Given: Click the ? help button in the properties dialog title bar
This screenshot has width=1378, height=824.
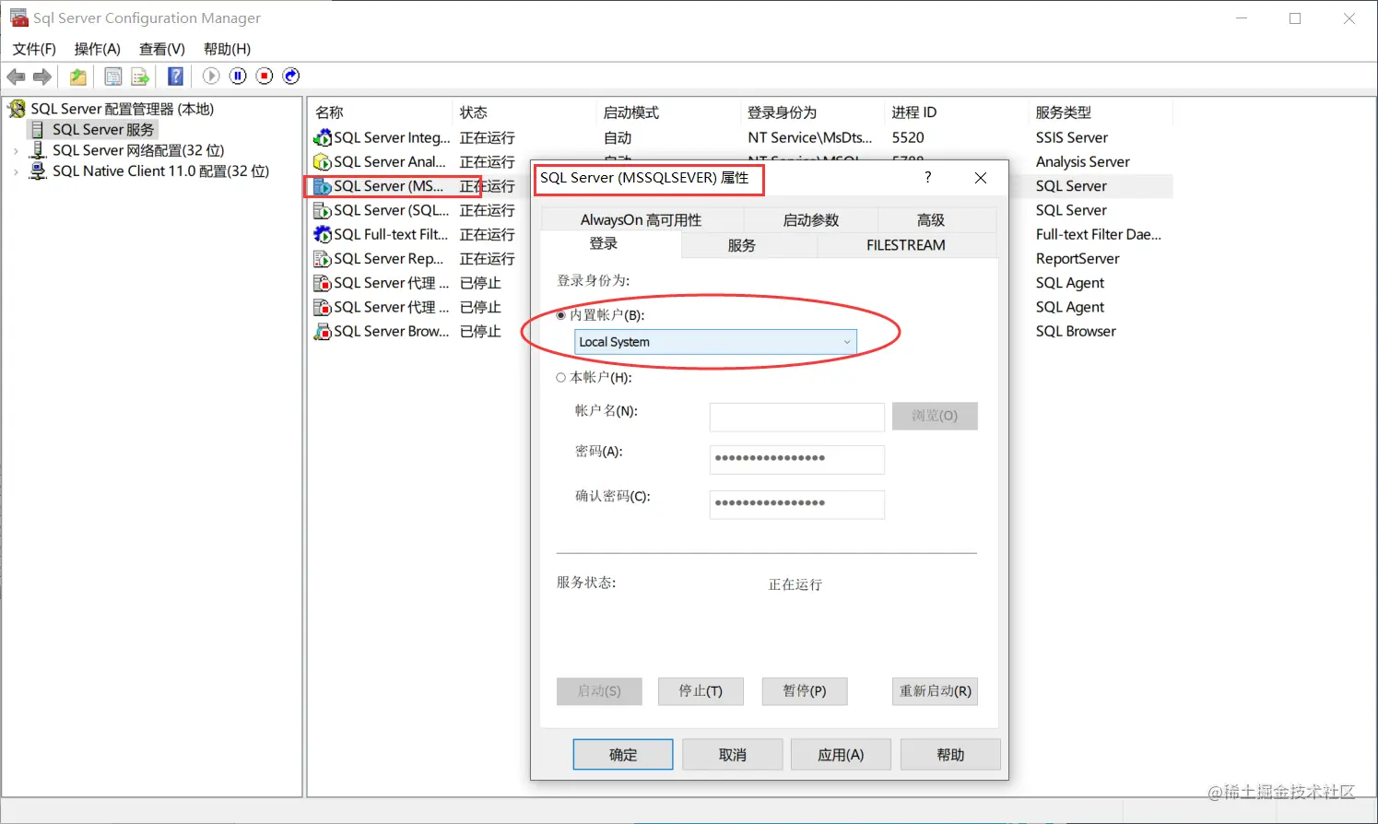Looking at the screenshot, I should pos(927,177).
